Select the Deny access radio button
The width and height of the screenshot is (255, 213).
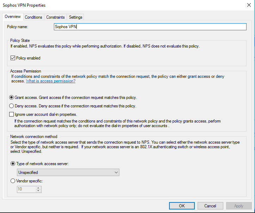(11, 106)
